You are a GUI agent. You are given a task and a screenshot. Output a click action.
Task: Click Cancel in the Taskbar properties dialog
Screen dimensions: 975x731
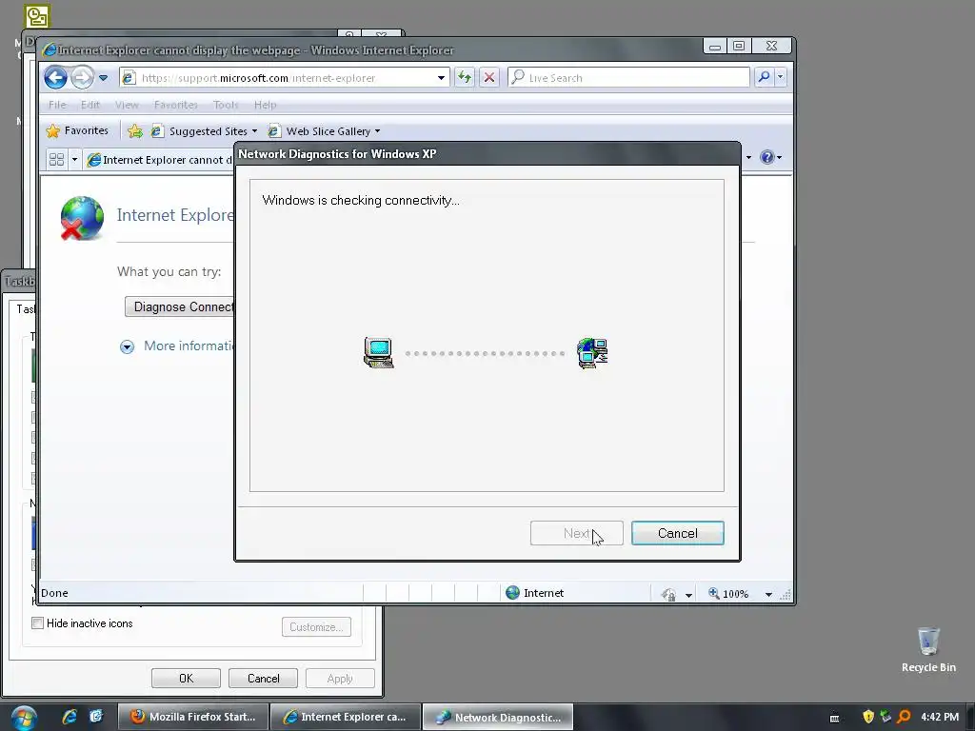tap(263, 678)
